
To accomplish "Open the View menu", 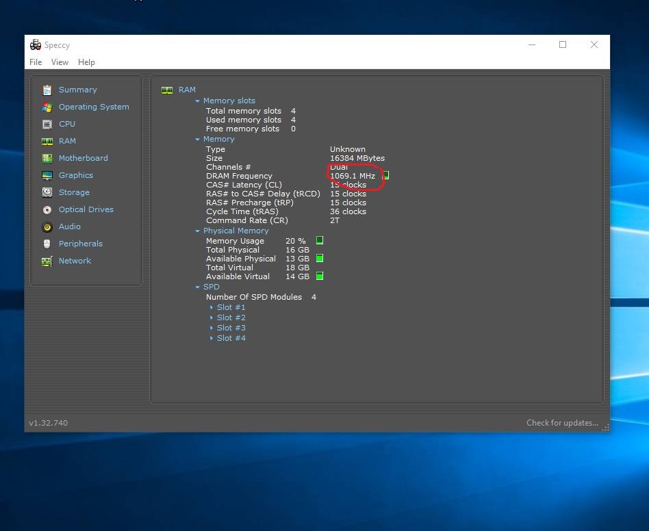I will [x=60, y=62].
